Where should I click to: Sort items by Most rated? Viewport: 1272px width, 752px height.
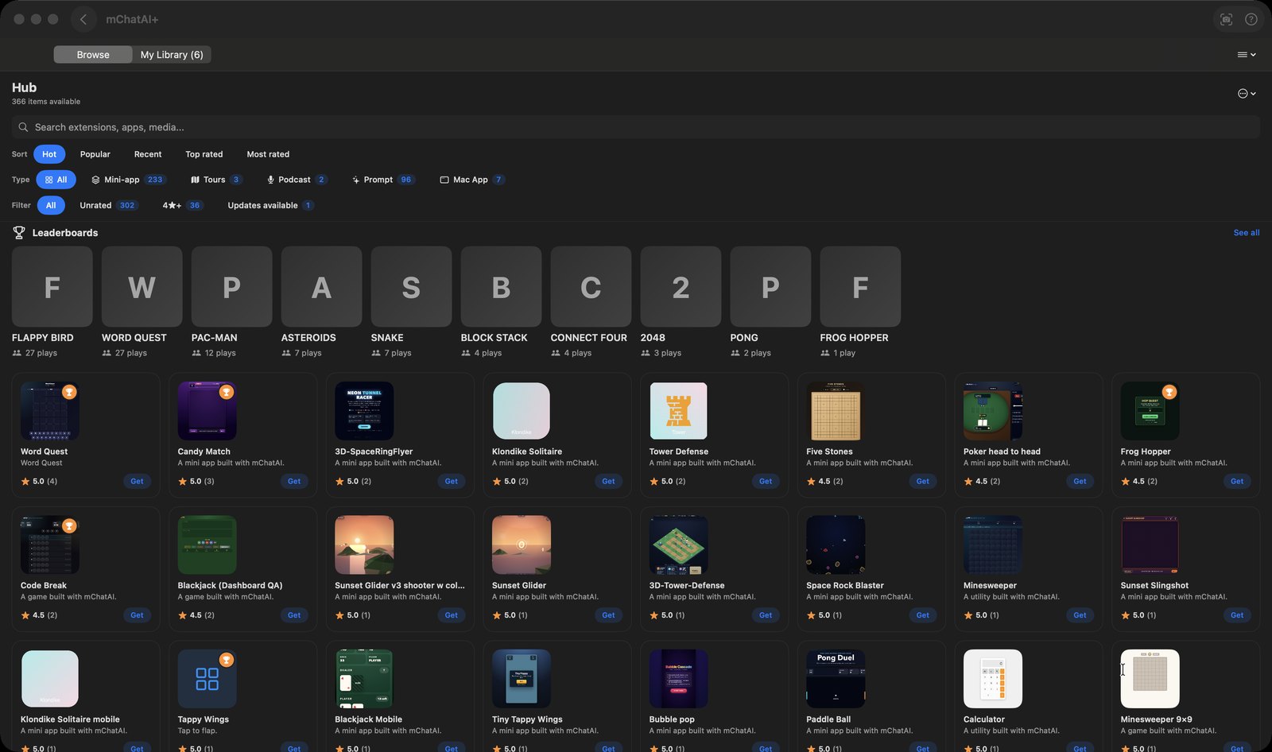268,154
